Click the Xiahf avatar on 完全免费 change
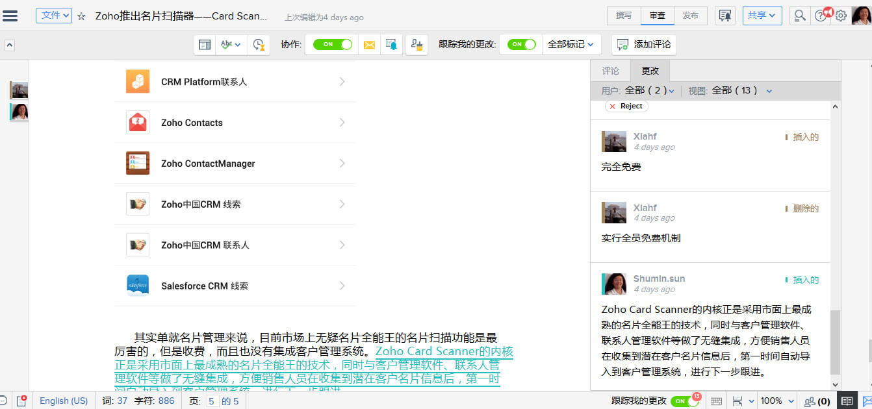This screenshot has height=409, width=872. (614, 142)
